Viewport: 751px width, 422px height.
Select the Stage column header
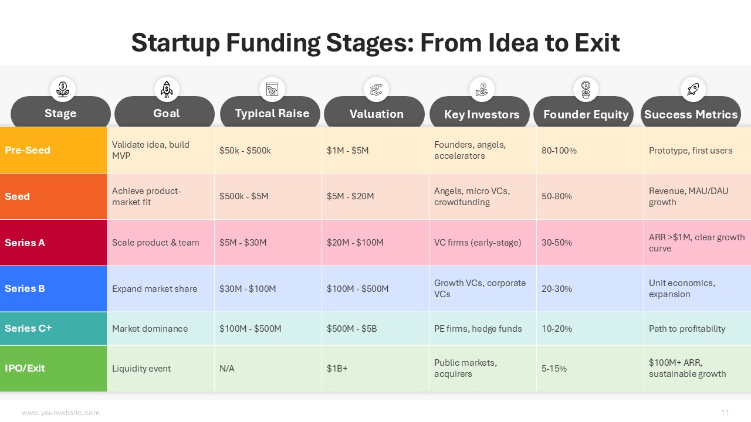tap(60, 114)
